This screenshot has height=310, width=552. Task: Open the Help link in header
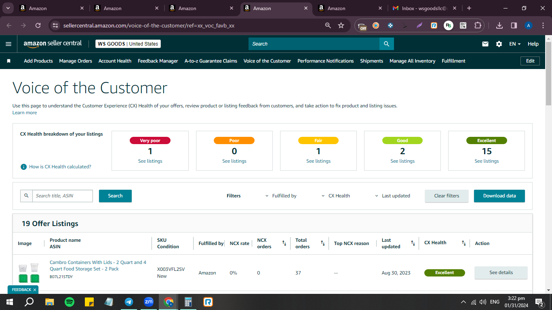click(533, 44)
